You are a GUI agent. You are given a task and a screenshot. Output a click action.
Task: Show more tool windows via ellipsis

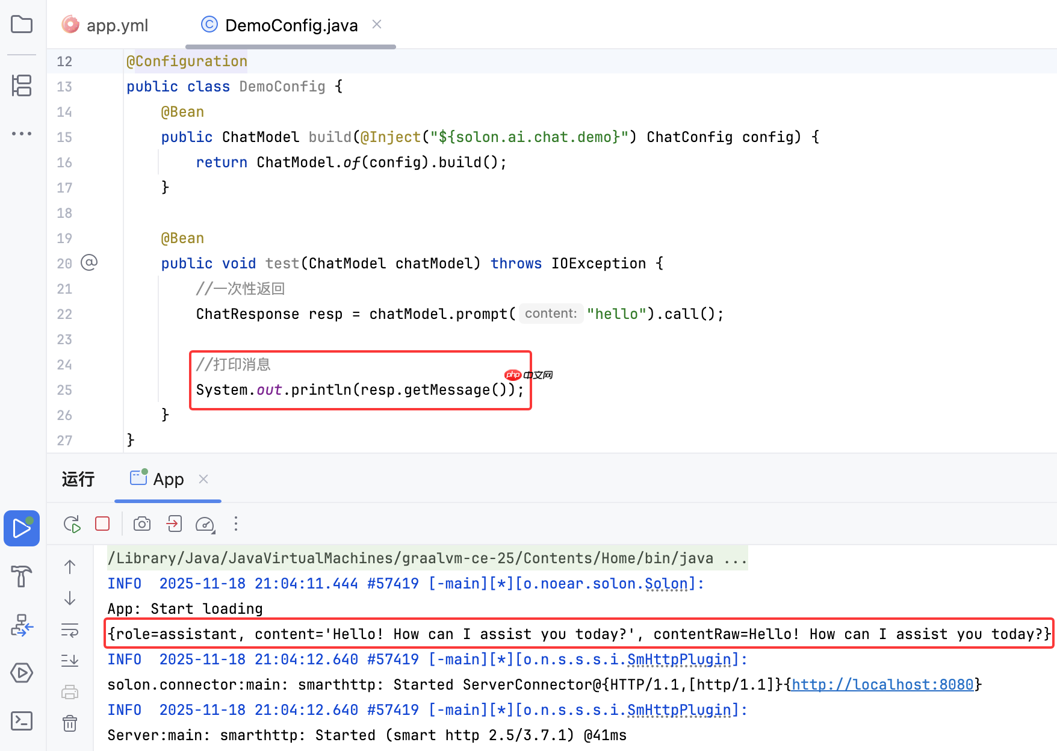point(22,134)
